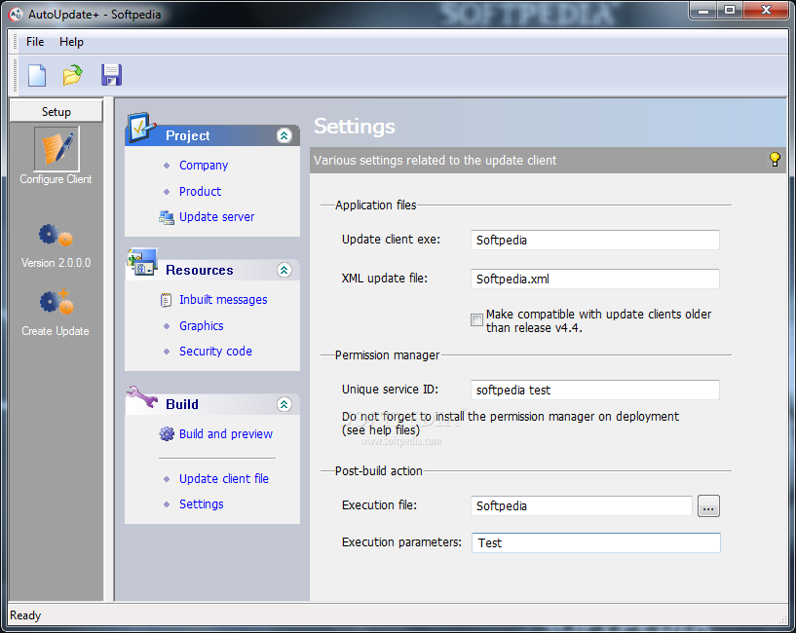Open the Product page link
The height and width of the screenshot is (633, 796).
tap(200, 192)
